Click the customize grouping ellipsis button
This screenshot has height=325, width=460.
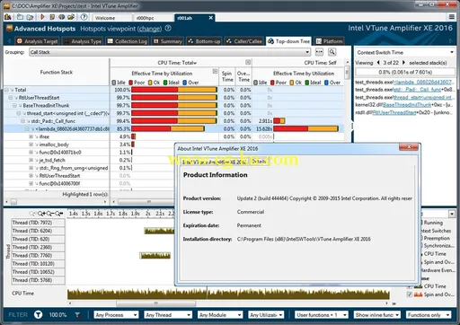coord(319,52)
